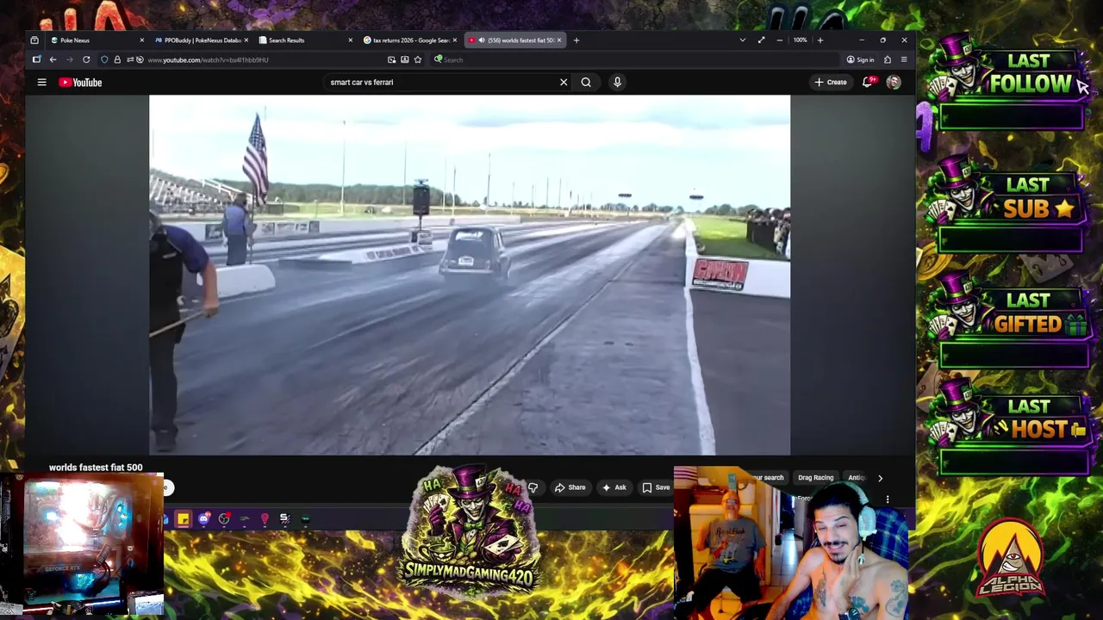Select the Drag Racing filter chip

pyautogui.click(x=815, y=478)
